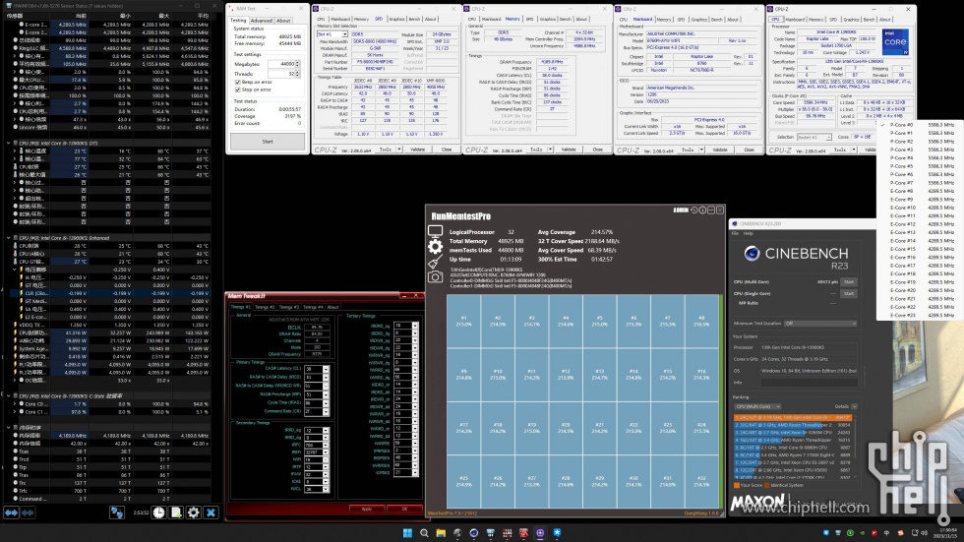The height and width of the screenshot is (542, 964).
Task: Click the Info text field in Cinebench
Action: [x=809, y=383]
